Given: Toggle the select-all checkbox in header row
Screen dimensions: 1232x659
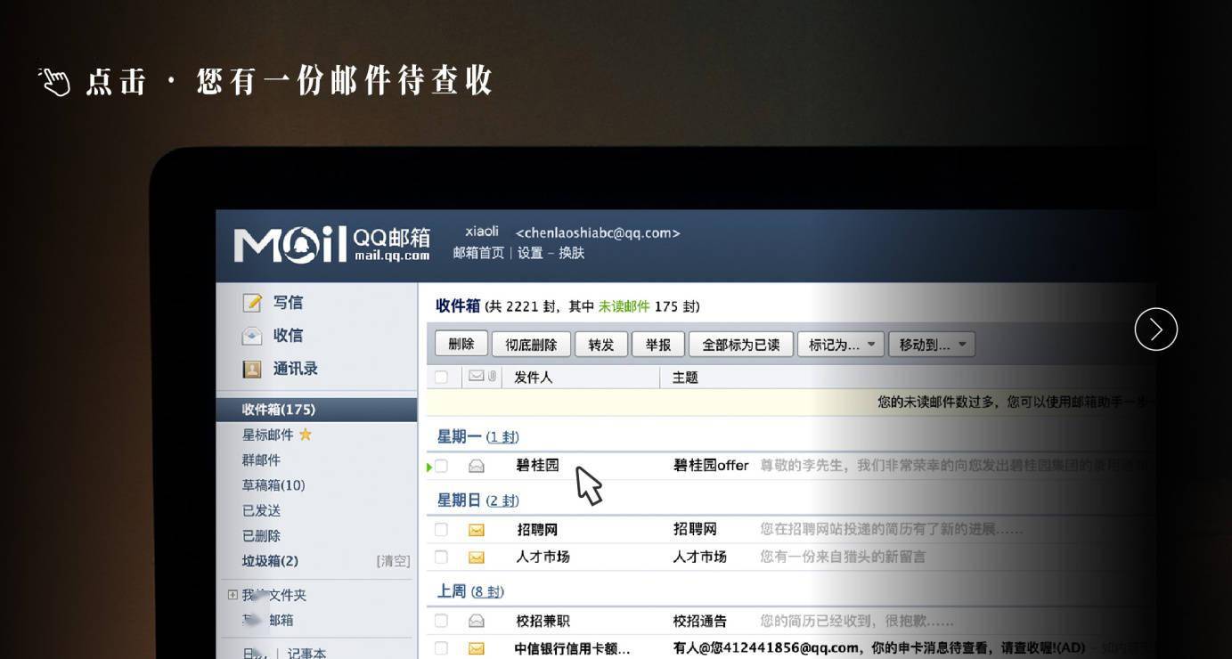Looking at the screenshot, I should pos(441,378).
